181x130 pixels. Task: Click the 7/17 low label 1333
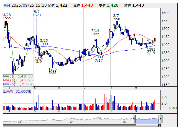[x=99, y=57]
